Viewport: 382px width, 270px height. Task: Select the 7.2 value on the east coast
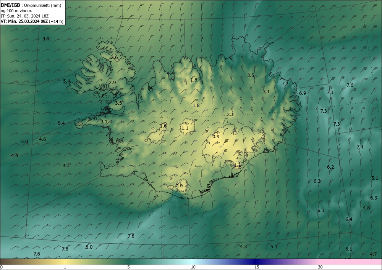[x=285, y=83]
